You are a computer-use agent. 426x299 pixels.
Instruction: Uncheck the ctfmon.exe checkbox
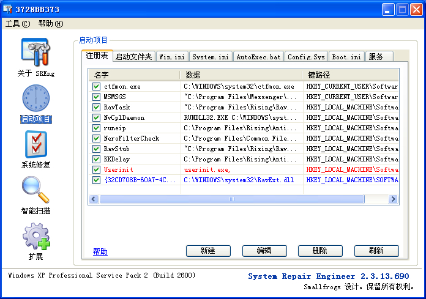click(x=96, y=87)
